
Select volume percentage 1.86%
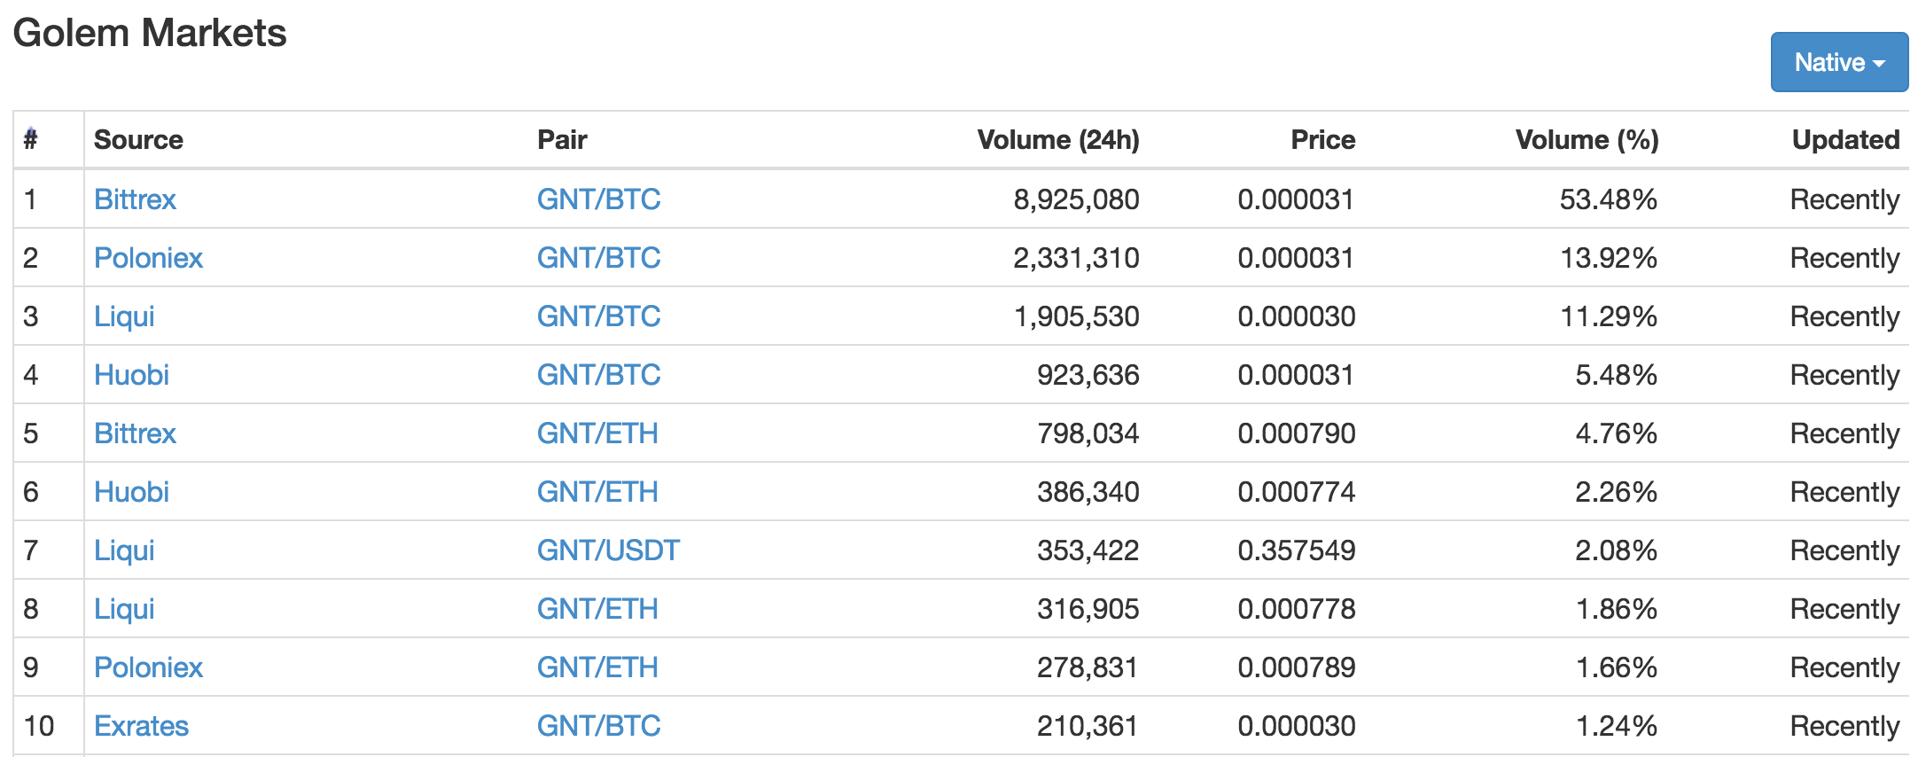[1617, 609]
